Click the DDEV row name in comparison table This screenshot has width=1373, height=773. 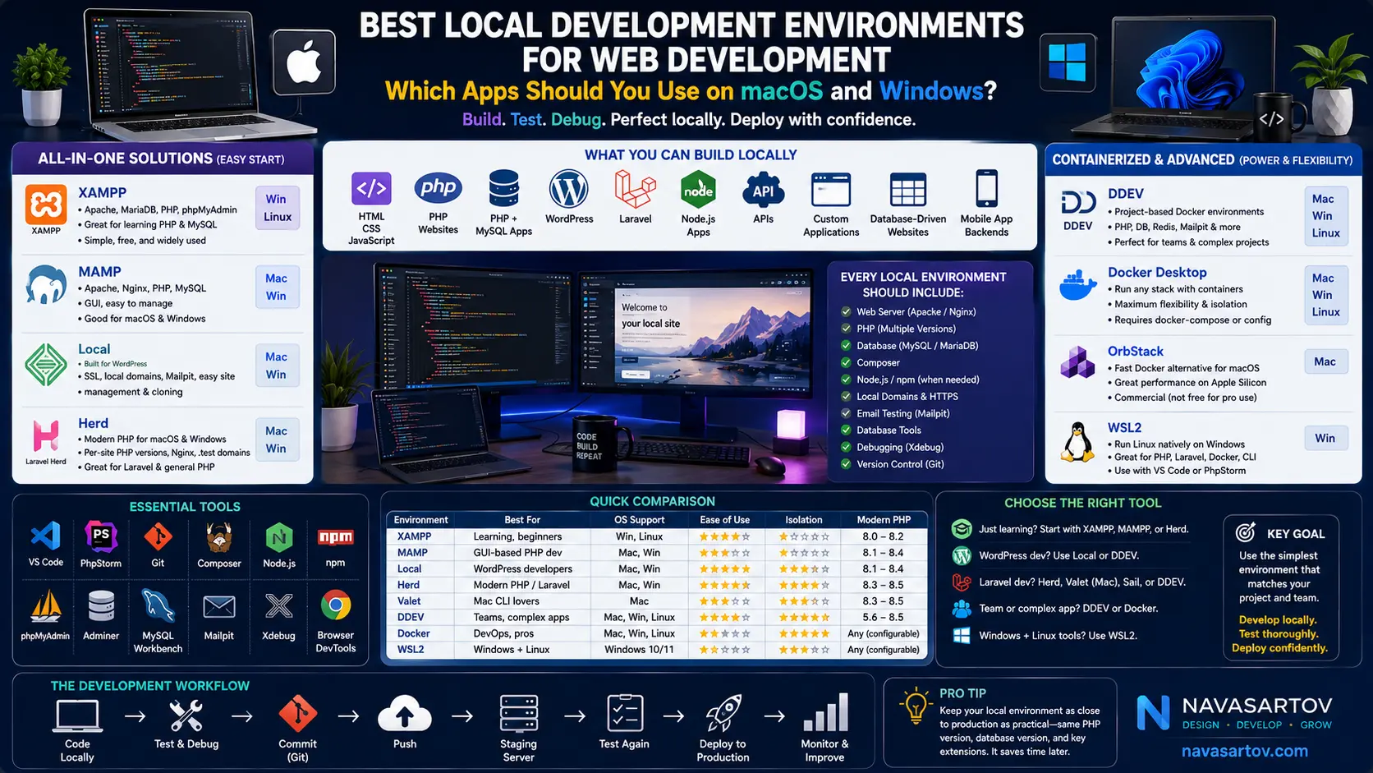[x=411, y=617]
